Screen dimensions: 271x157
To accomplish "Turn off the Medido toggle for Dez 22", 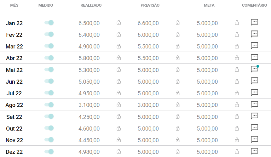I will coord(49,151).
